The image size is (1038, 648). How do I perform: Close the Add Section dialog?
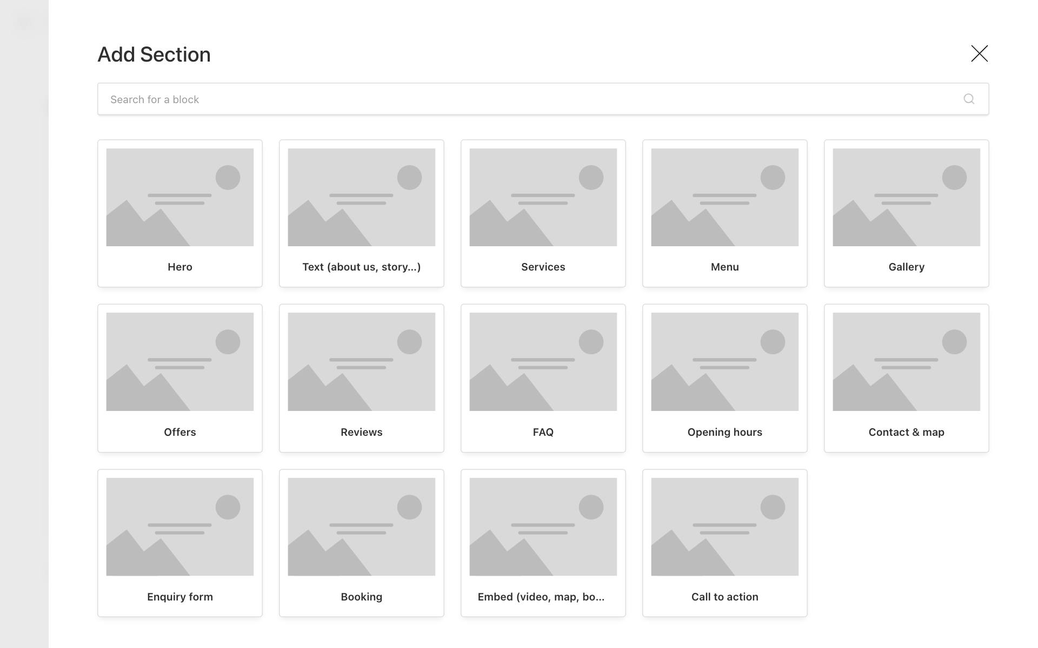(979, 53)
